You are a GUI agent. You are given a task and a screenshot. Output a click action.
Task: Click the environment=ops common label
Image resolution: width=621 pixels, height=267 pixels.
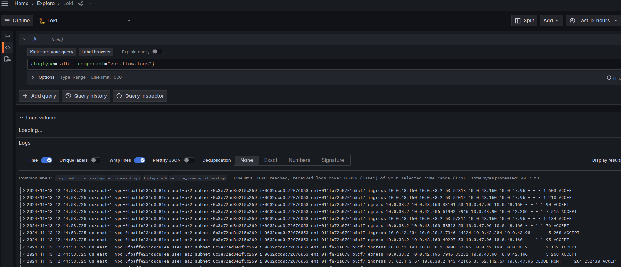tap(124, 178)
